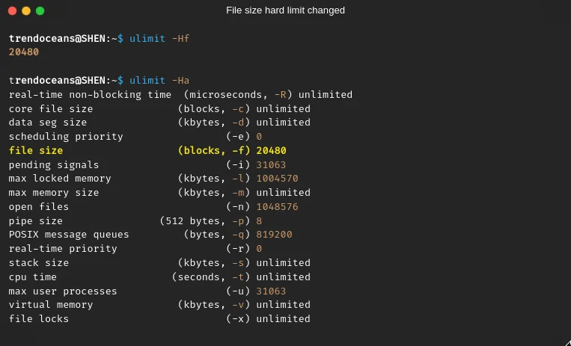The width and height of the screenshot is (571, 346).
Task: Click the 'max user processes' line label
Action: [63, 291]
